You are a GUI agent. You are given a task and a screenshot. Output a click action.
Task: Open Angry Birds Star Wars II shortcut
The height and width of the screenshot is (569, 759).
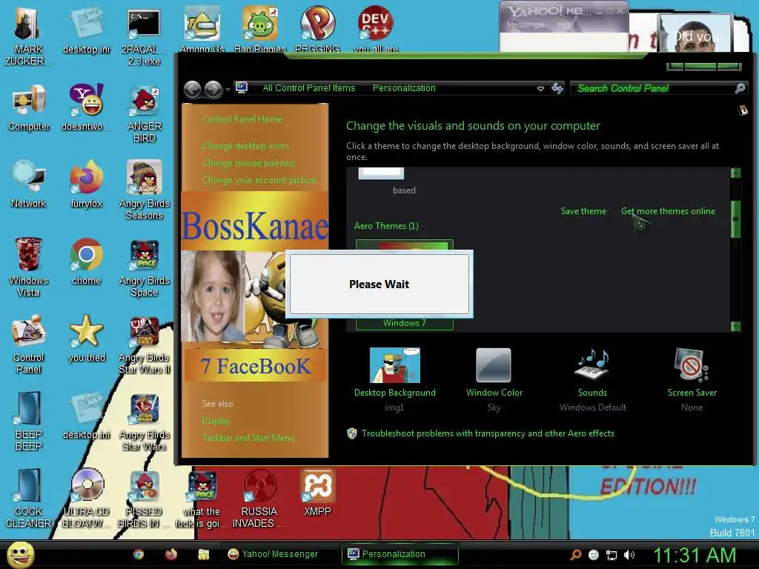[144, 345]
